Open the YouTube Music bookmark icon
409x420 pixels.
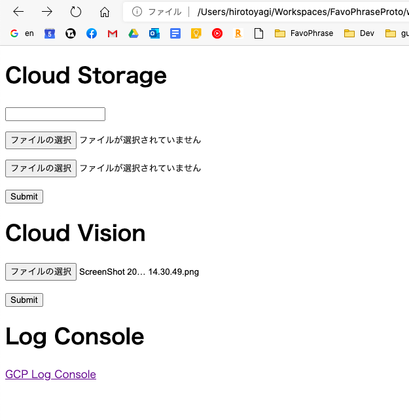(217, 33)
